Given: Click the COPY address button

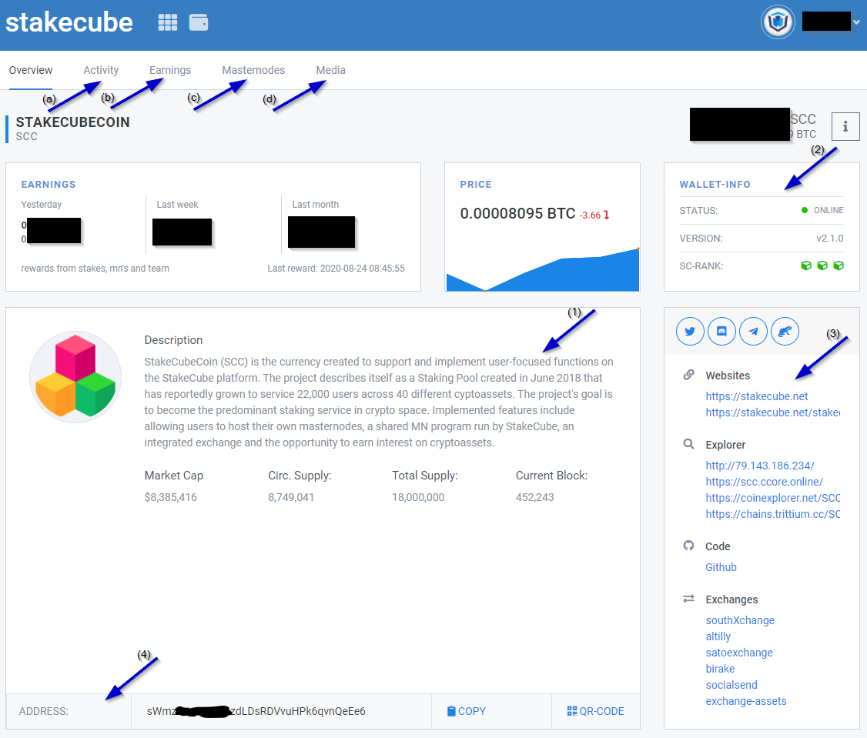Looking at the screenshot, I should click(466, 712).
